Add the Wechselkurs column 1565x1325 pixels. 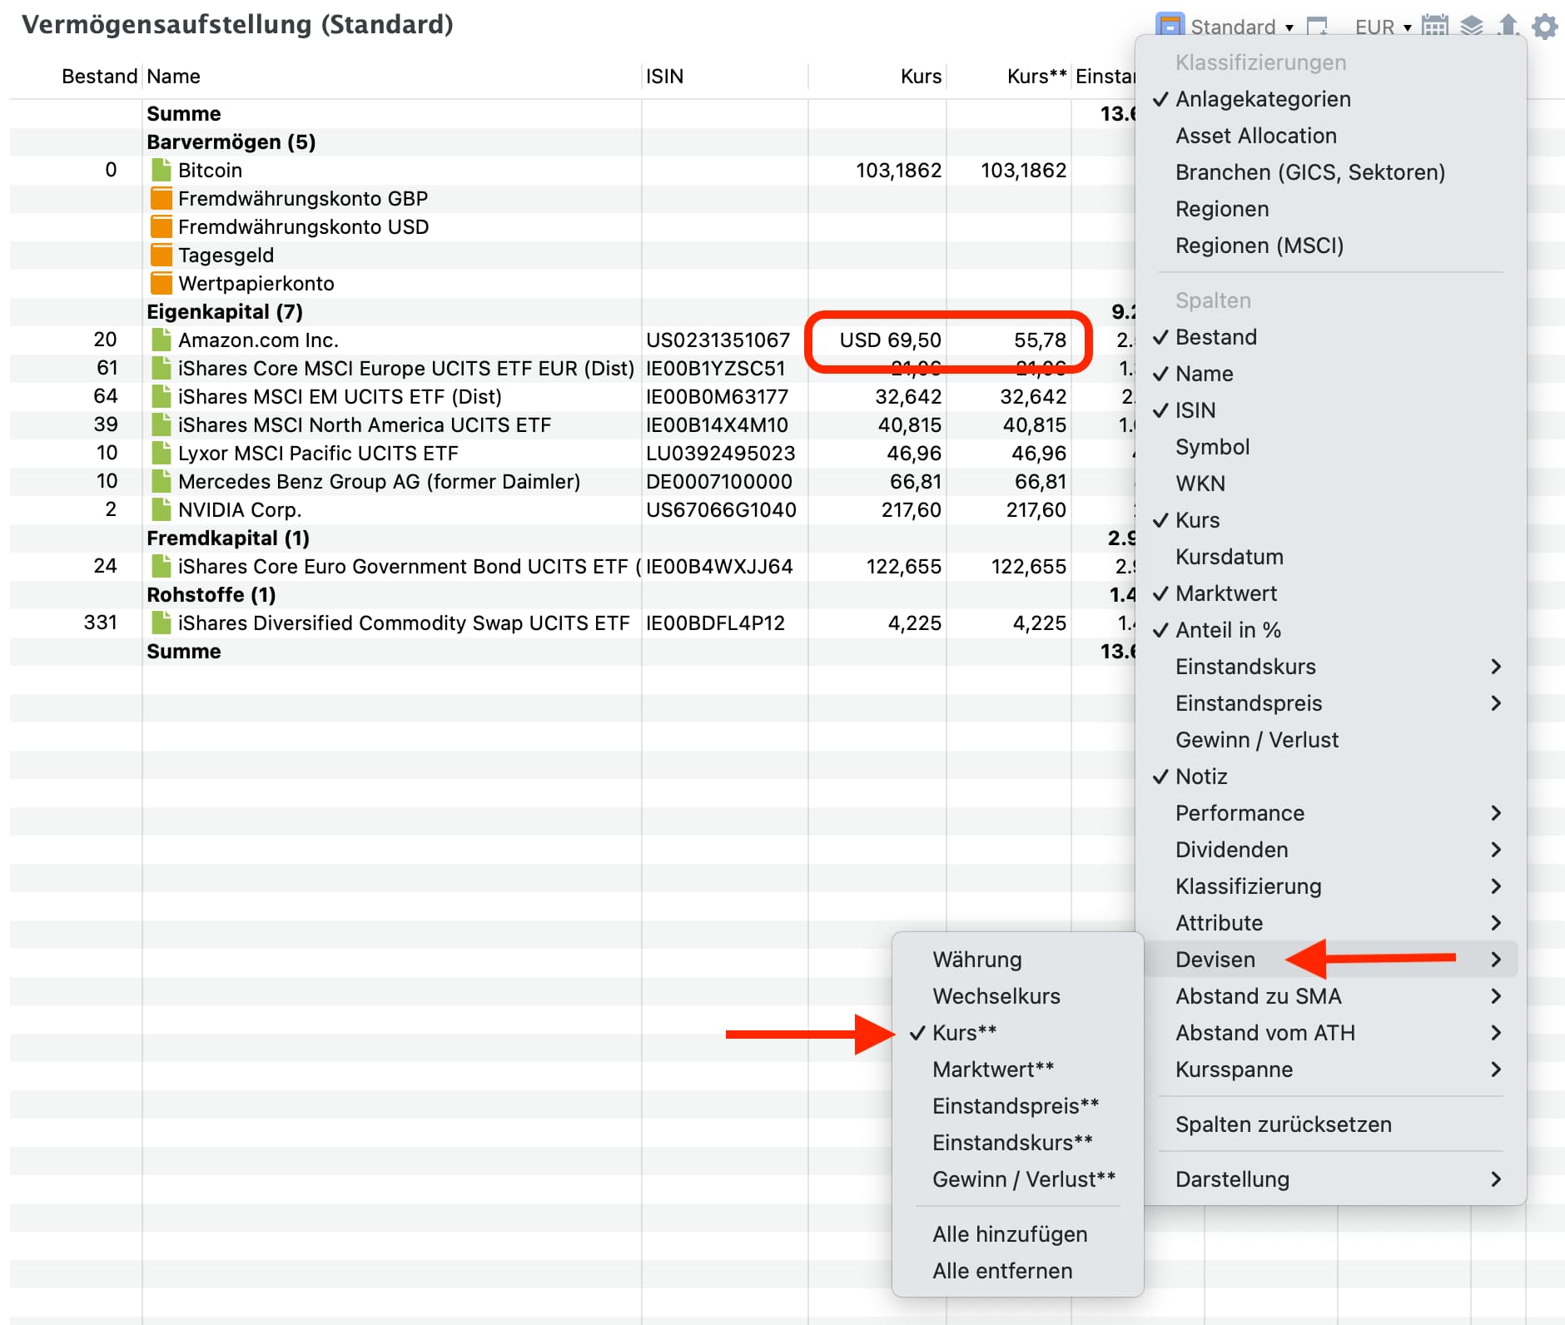[x=1017, y=996]
